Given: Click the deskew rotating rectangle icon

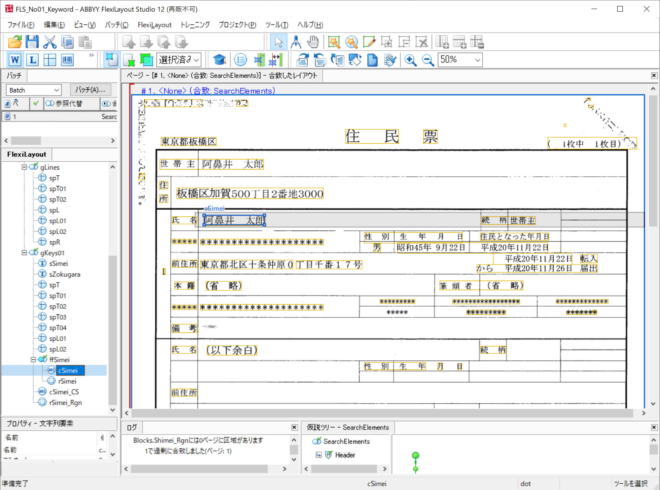Looking at the screenshot, I should click(x=355, y=60).
